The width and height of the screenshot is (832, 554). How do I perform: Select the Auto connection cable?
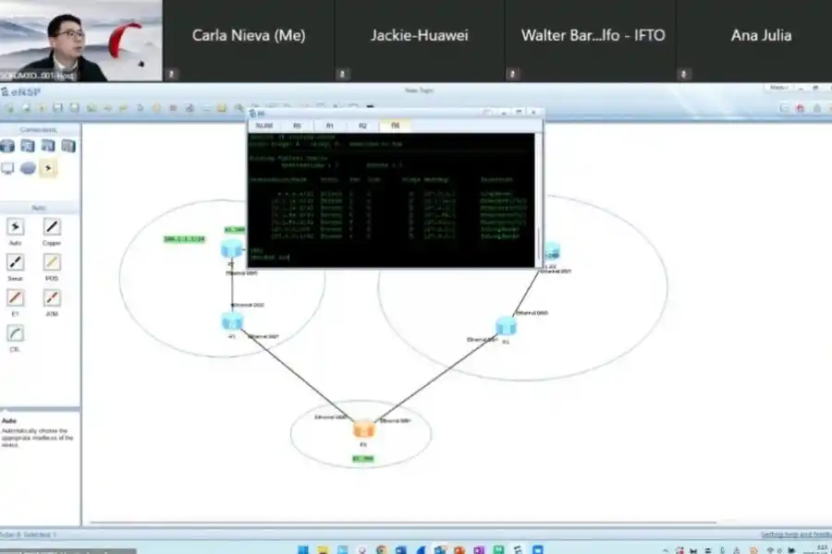coord(16,227)
